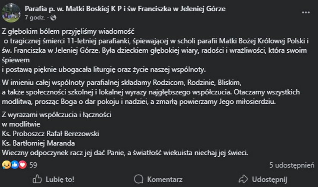Image resolution: width=318 pixels, height=187 pixels.
Task: Click the globe public-audience icon
Action: coord(53,17)
